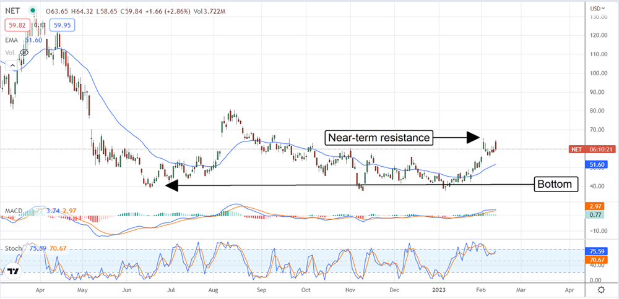Click the Feb label on time axis
The width and height of the screenshot is (619, 299).
coord(481,290)
